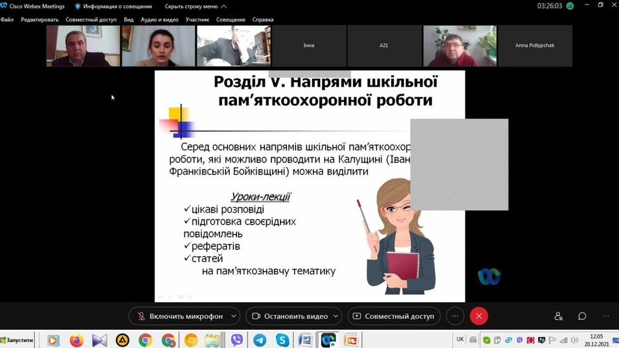Open the Chat panel icon
This screenshot has height=348, width=619.
pos(582,316)
